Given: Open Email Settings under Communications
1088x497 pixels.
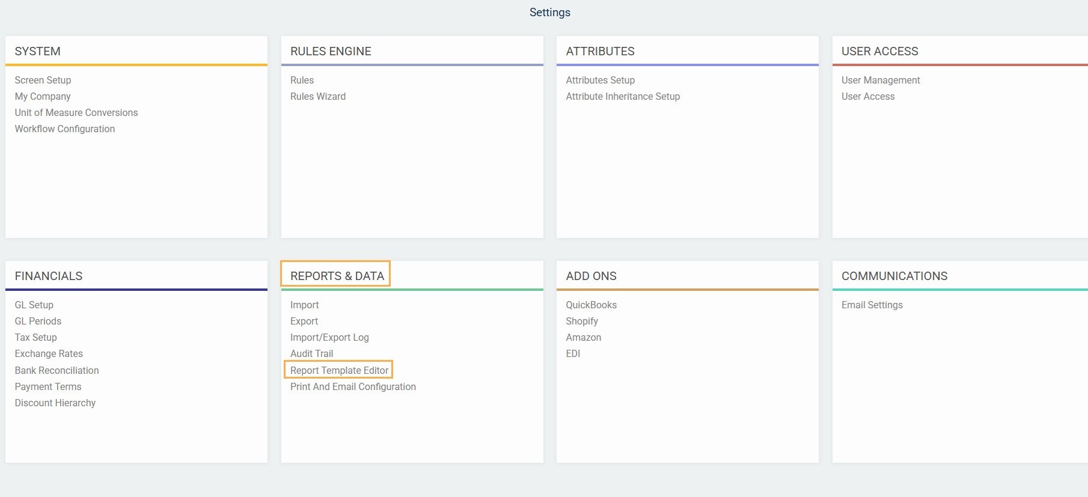Looking at the screenshot, I should pyautogui.click(x=872, y=305).
